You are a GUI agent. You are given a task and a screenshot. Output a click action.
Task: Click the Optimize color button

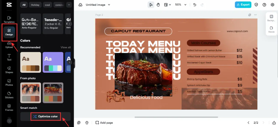tap(45, 117)
